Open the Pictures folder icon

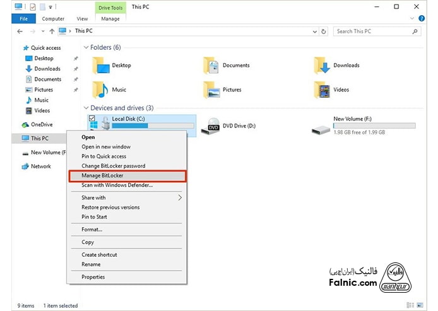(x=211, y=90)
